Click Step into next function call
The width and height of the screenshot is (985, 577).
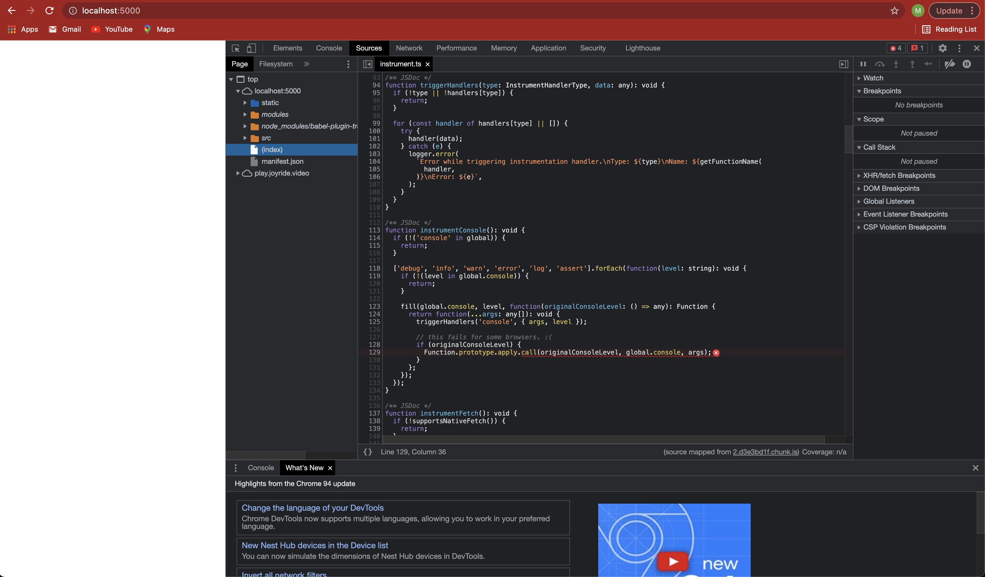click(896, 64)
